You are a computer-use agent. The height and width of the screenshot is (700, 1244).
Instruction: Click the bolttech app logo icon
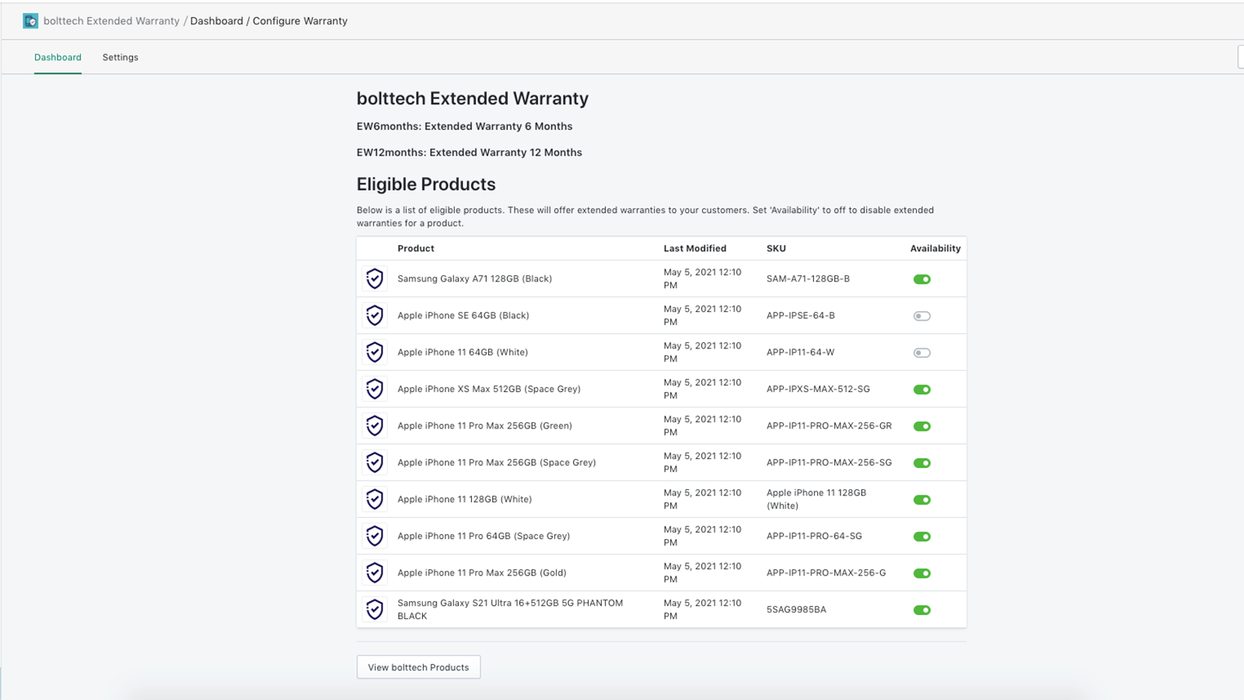pos(30,21)
